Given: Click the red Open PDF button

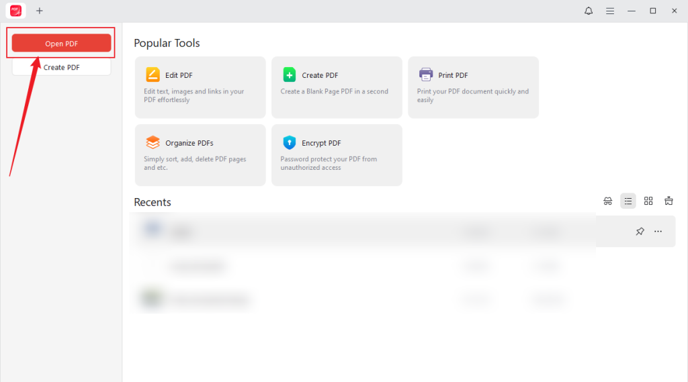Looking at the screenshot, I should pos(61,44).
